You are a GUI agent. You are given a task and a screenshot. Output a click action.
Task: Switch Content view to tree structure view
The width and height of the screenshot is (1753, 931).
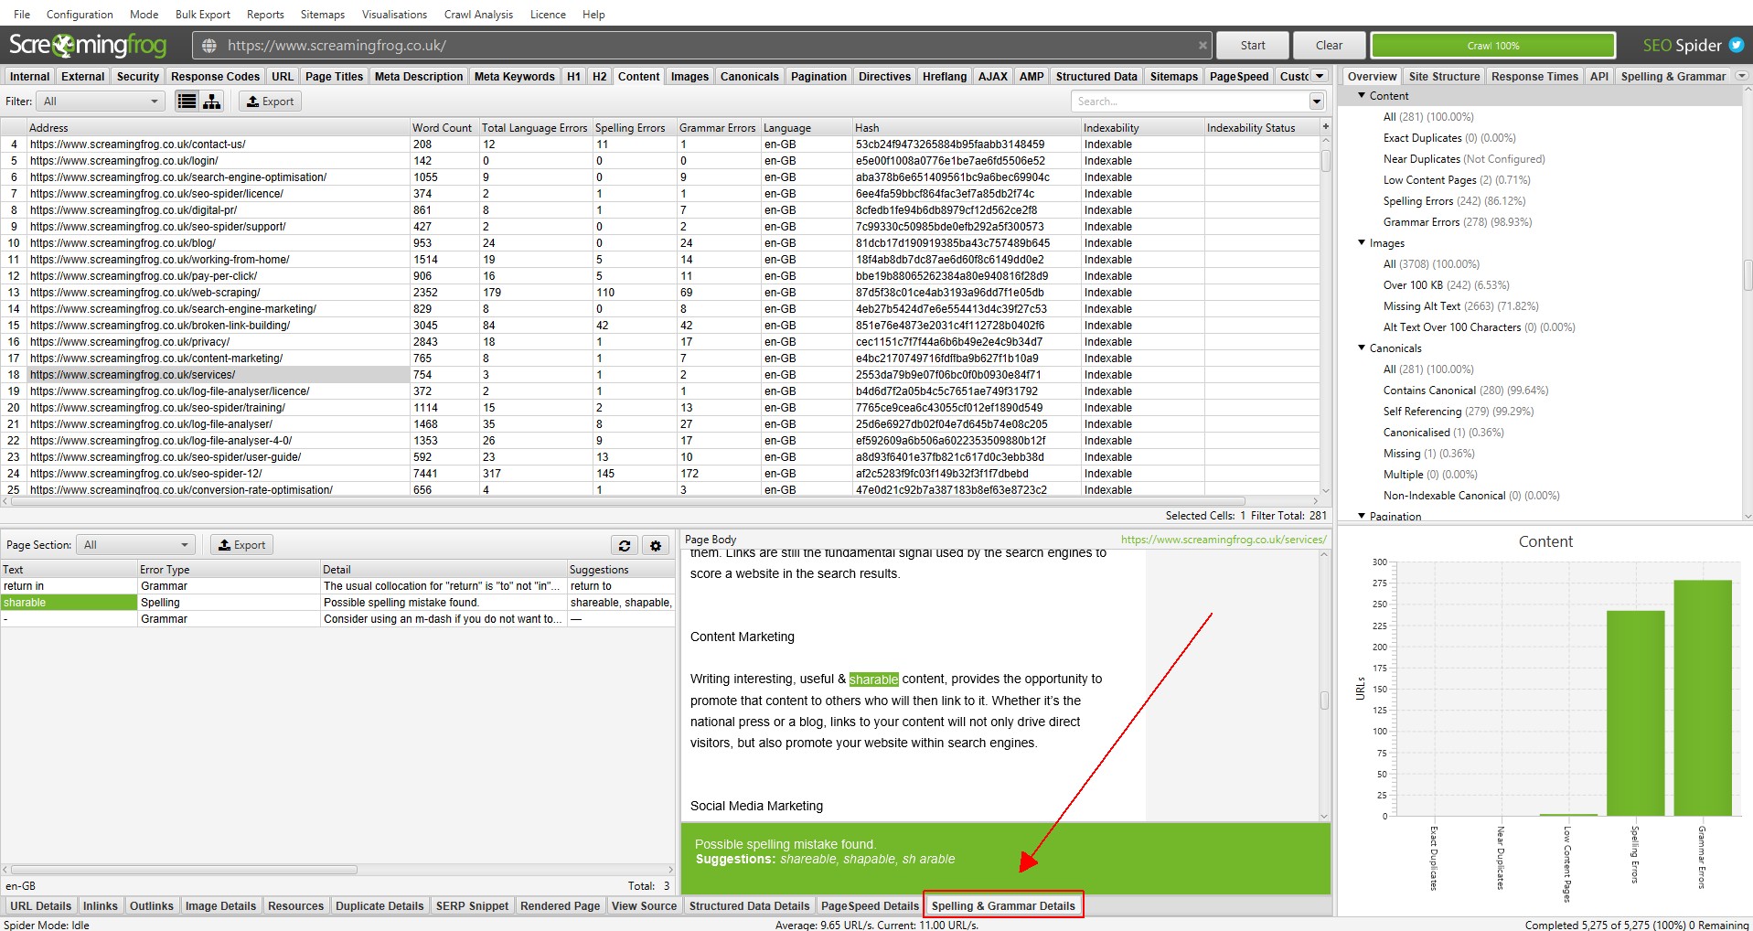pyautogui.click(x=212, y=101)
